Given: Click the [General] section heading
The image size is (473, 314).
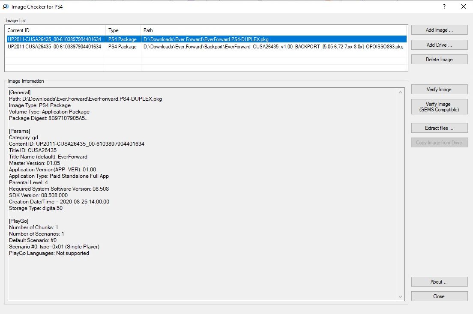Looking at the screenshot, I should tap(20, 93).
